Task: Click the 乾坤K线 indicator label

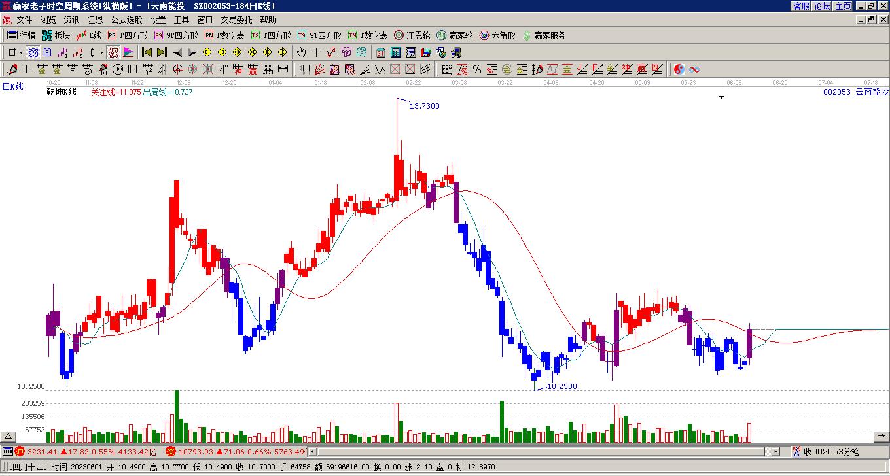Action: pos(62,92)
